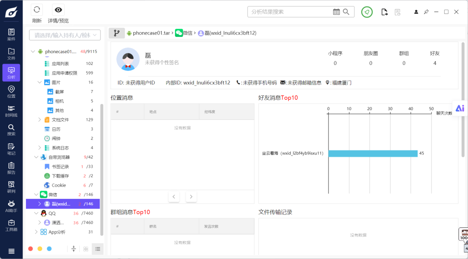Click the red color dot filter
Viewport: 468px width, 259px height.
30,249
